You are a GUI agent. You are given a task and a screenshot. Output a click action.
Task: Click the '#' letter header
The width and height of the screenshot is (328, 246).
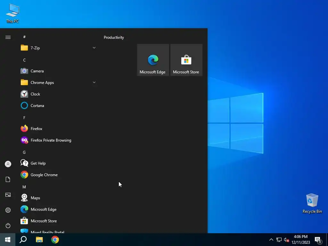24,37
